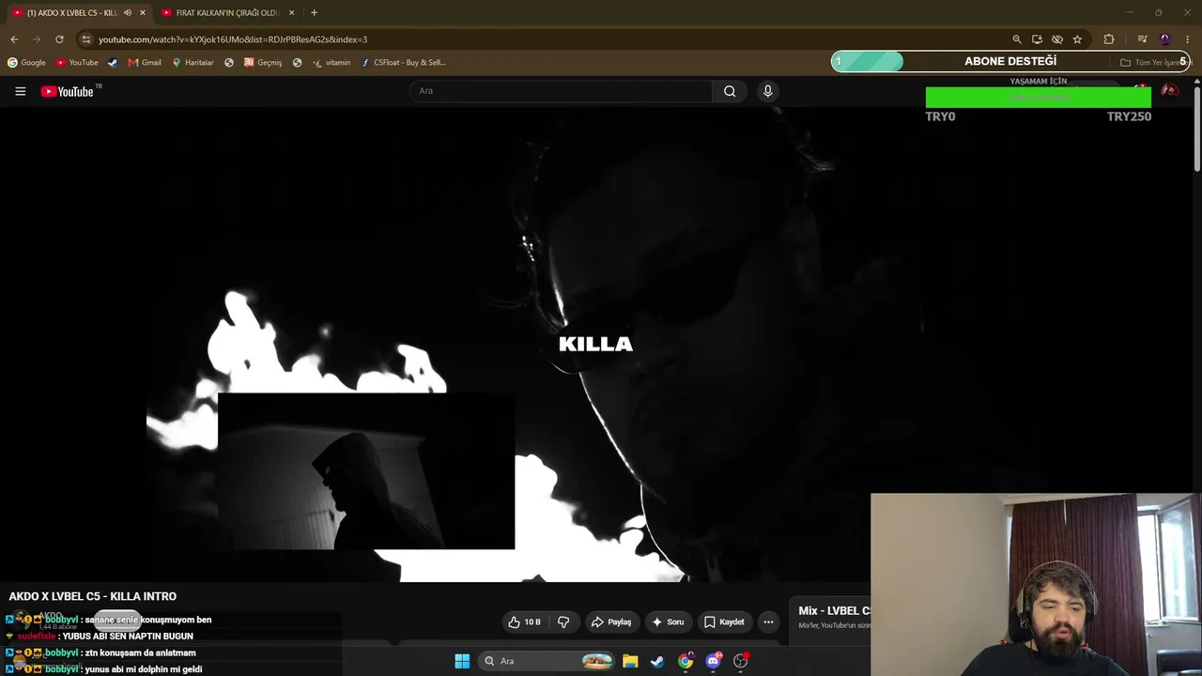Open the Chrome profile avatar
This screenshot has height=676, width=1202.
[x=1165, y=39]
